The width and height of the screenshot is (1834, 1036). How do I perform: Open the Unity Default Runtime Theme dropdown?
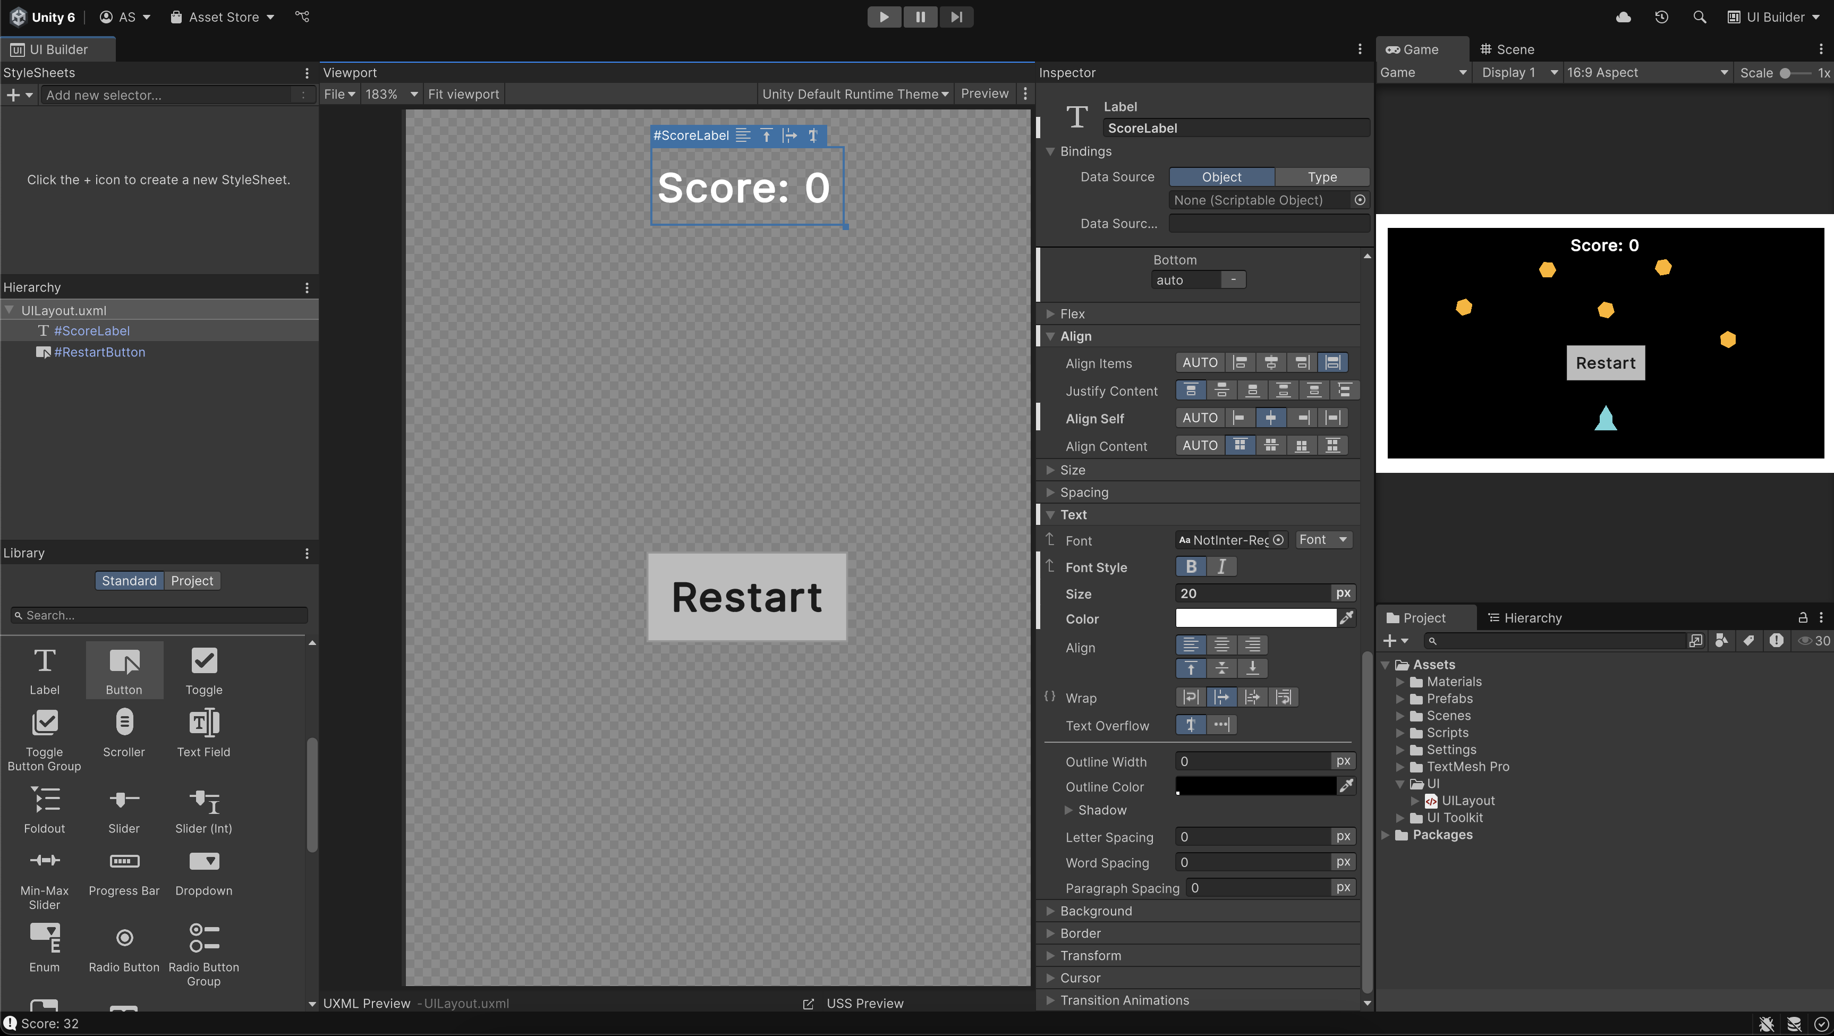pos(854,94)
